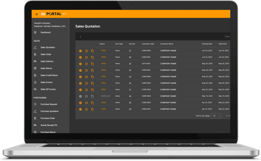Click the slash circle icon for doc 28
Screen dimensions: 261x161
[x=86, y=109]
